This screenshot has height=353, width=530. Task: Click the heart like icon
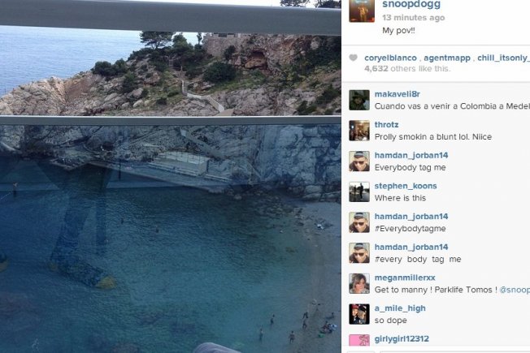pyautogui.click(x=353, y=58)
